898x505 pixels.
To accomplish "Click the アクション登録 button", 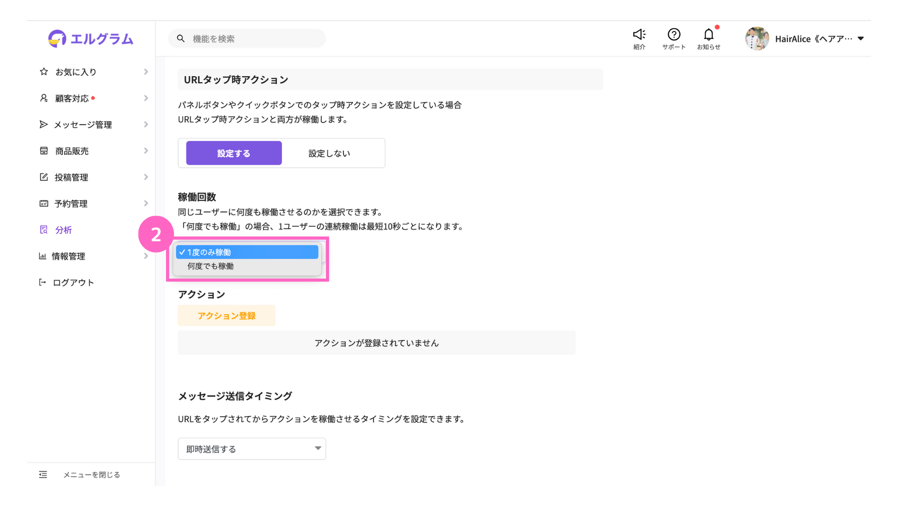I will coord(226,316).
